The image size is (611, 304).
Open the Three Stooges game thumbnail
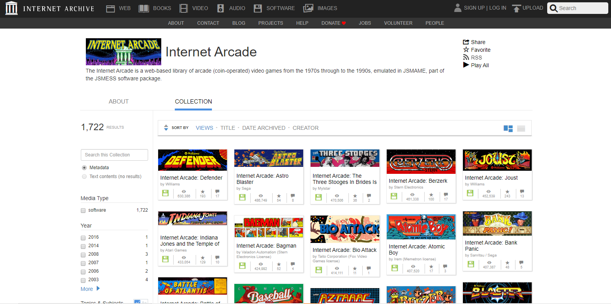point(345,158)
